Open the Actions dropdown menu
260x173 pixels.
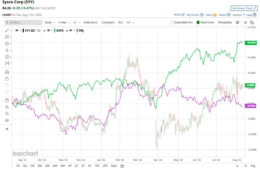click(x=239, y=15)
